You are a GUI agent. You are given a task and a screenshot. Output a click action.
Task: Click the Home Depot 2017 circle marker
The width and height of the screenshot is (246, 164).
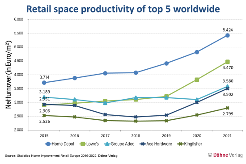pos(105,73)
